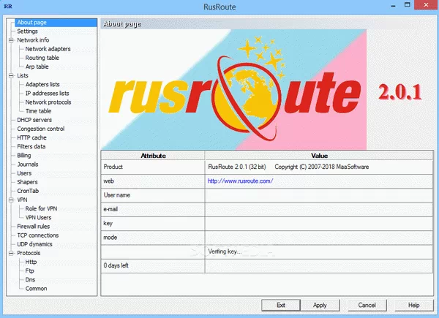Select About page in the tree
The height and width of the screenshot is (318, 439).
pyautogui.click(x=31, y=23)
